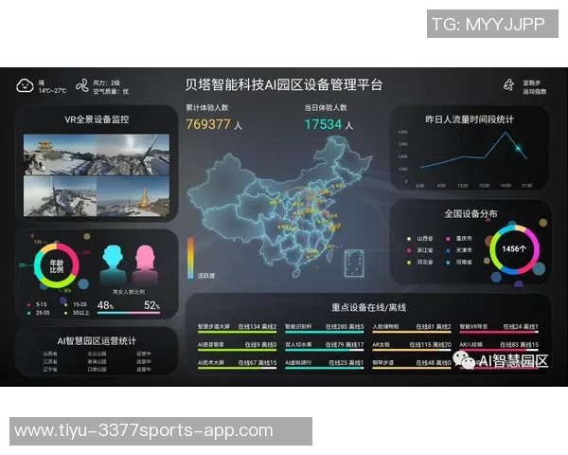The image size is (568, 455).
Task: Click the 贝塔智能科技AI园区设备管理平台 title
Action: tap(284, 84)
